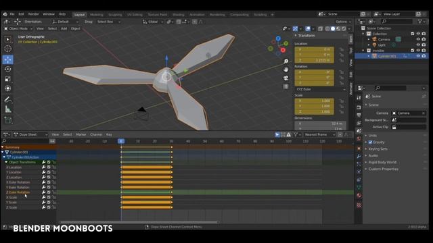Click the red X axis on the navigation gizmo

(283, 50)
